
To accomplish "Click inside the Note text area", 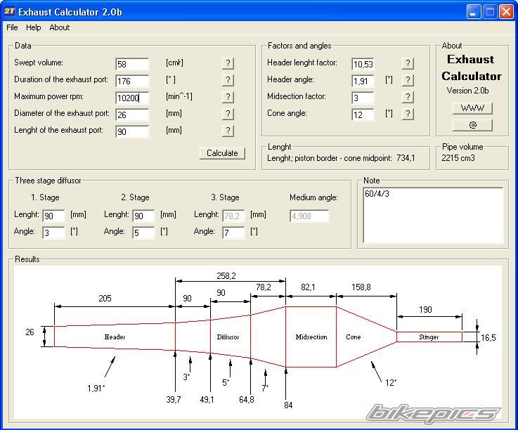I will [x=433, y=215].
